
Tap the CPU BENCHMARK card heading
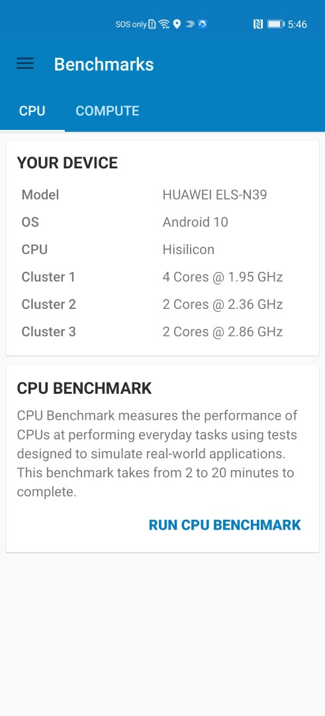[x=84, y=388]
